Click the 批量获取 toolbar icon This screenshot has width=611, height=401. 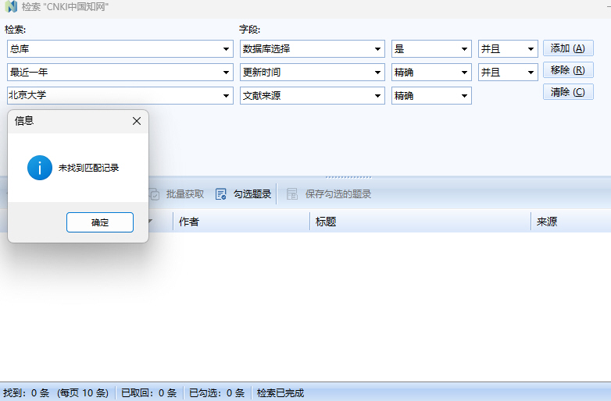[155, 194]
